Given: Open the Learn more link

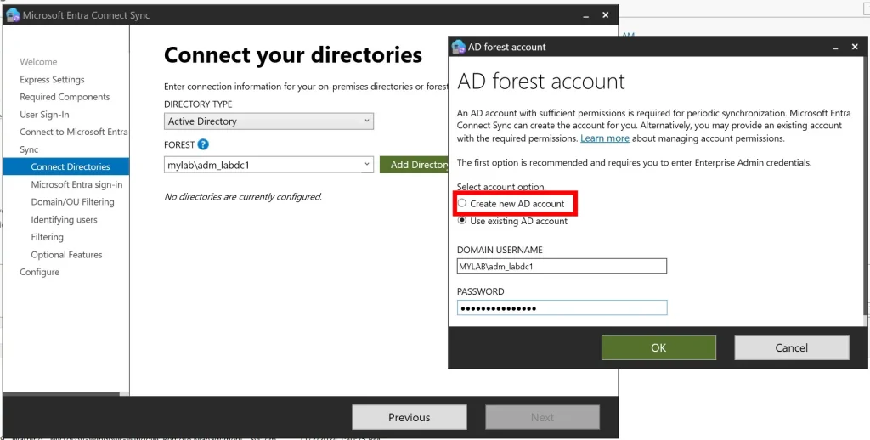Looking at the screenshot, I should click(605, 138).
